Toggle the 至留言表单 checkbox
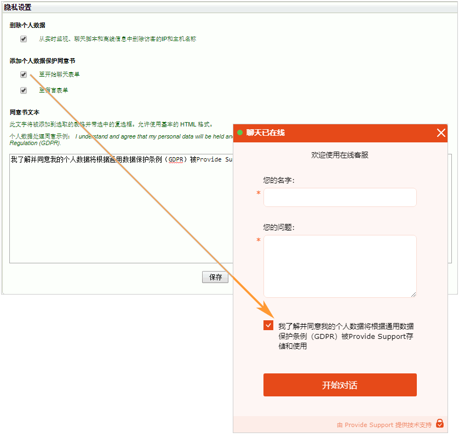The image size is (459, 438). pos(24,90)
